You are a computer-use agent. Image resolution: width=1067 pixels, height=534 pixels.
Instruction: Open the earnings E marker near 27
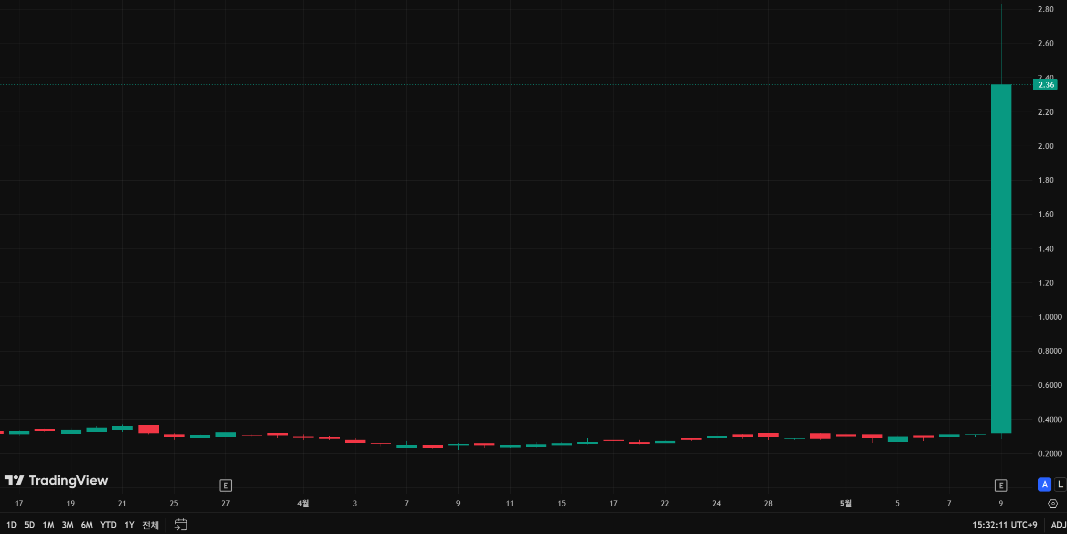225,485
